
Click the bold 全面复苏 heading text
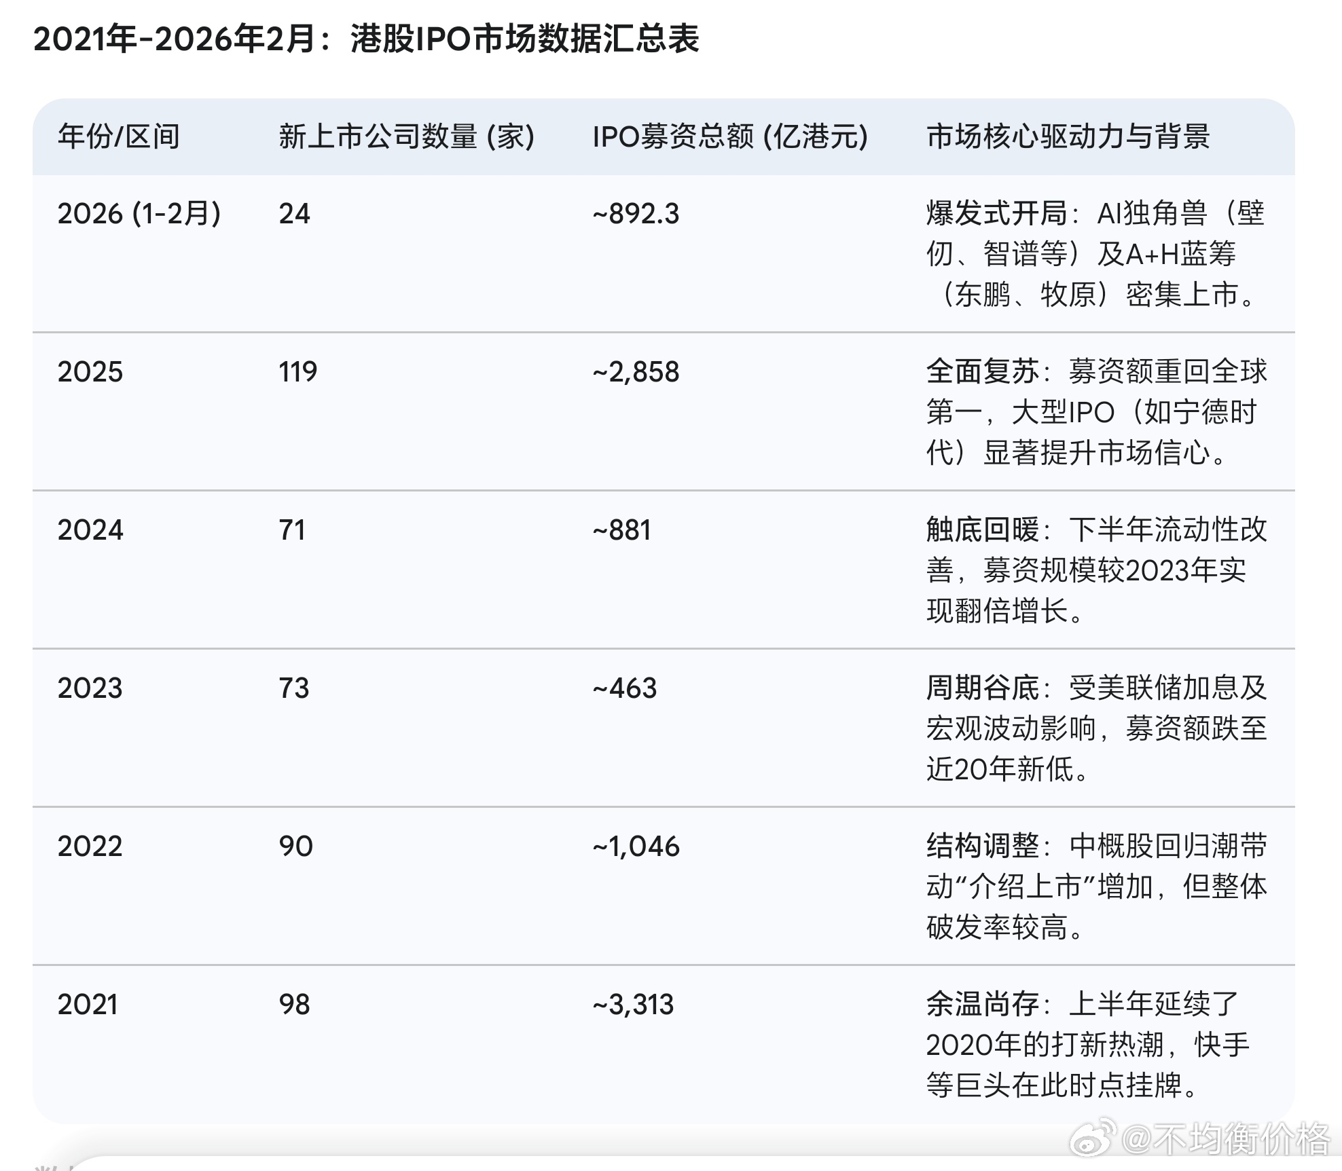pos(982,372)
